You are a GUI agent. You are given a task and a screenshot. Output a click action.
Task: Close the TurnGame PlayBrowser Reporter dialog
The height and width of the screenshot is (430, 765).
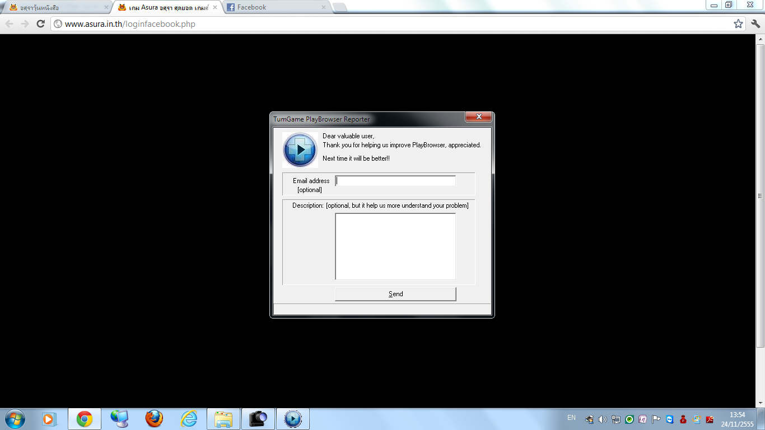(479, 116)
